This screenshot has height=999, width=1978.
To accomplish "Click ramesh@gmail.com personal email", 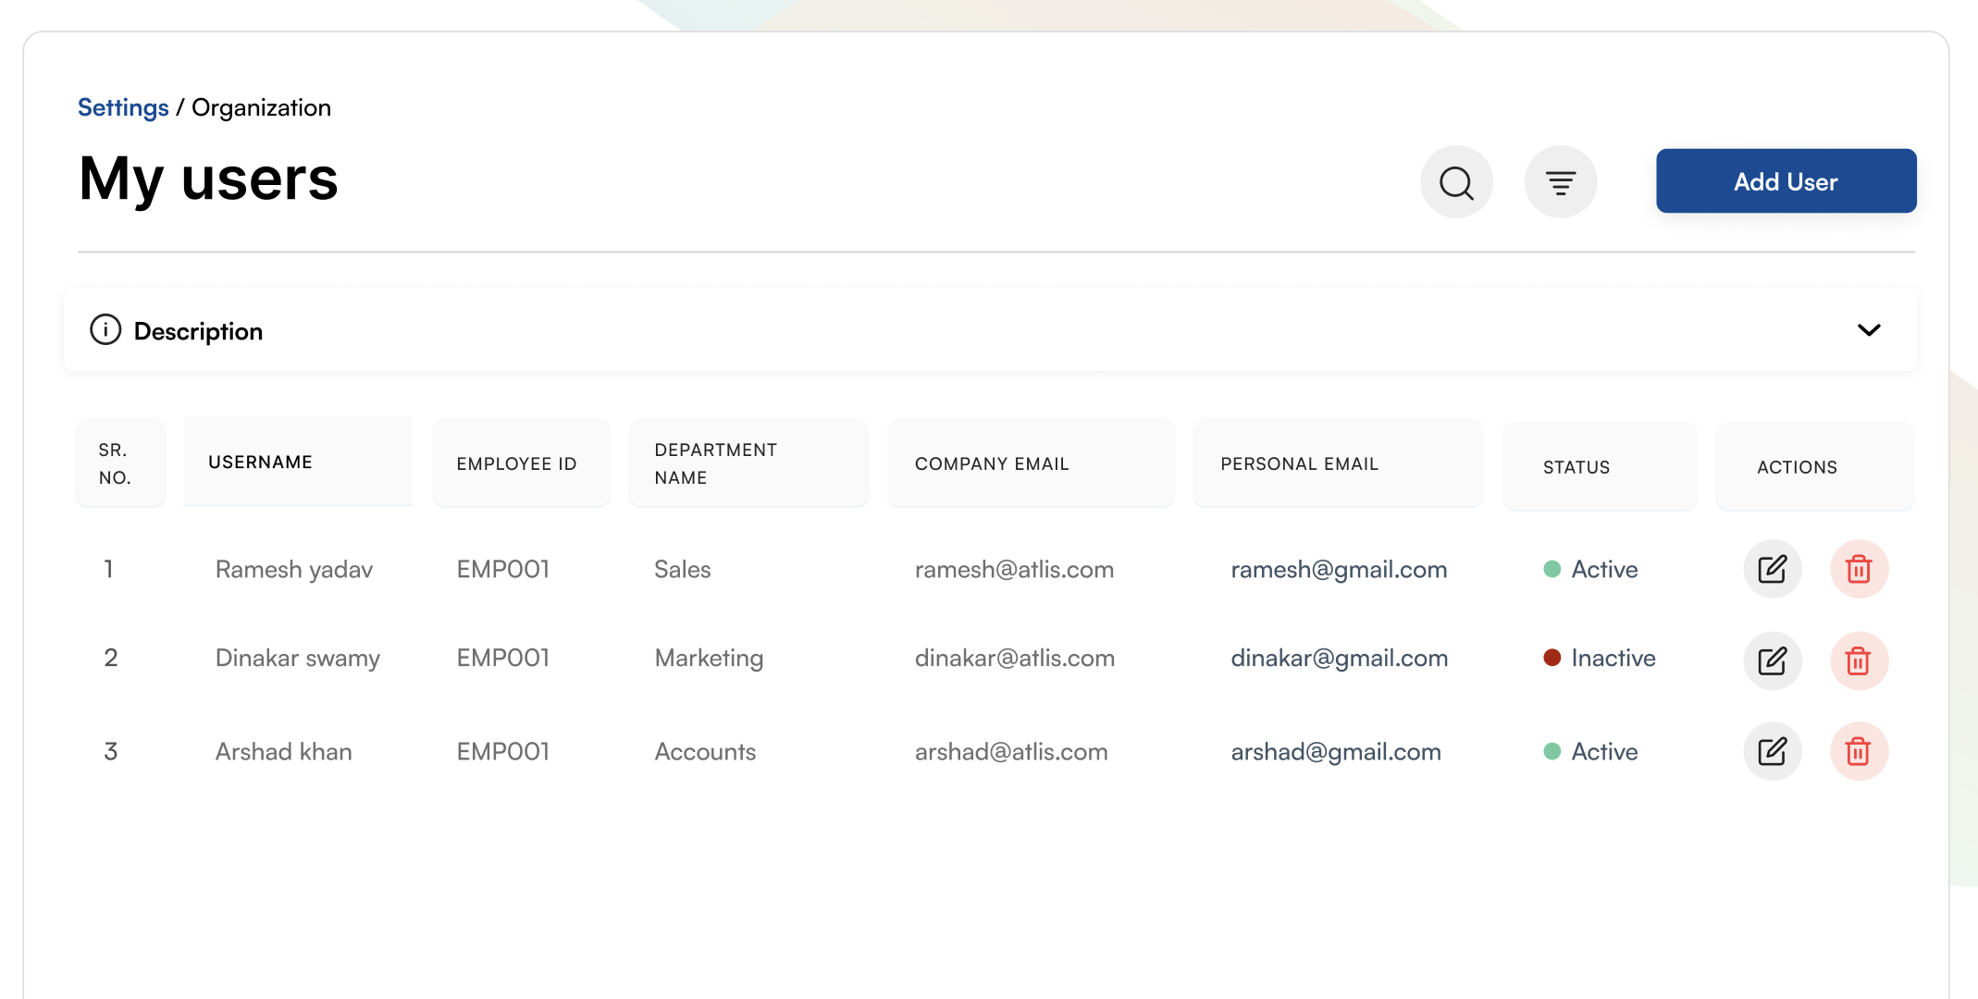I will pos(1338,569).
